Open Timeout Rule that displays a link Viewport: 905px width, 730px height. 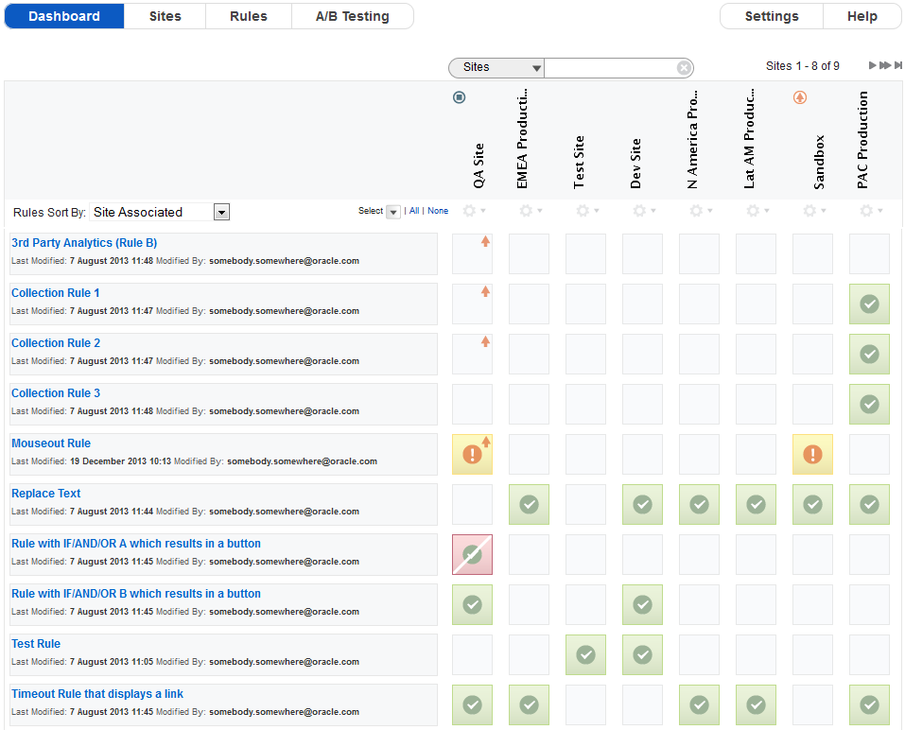point(97,694)
